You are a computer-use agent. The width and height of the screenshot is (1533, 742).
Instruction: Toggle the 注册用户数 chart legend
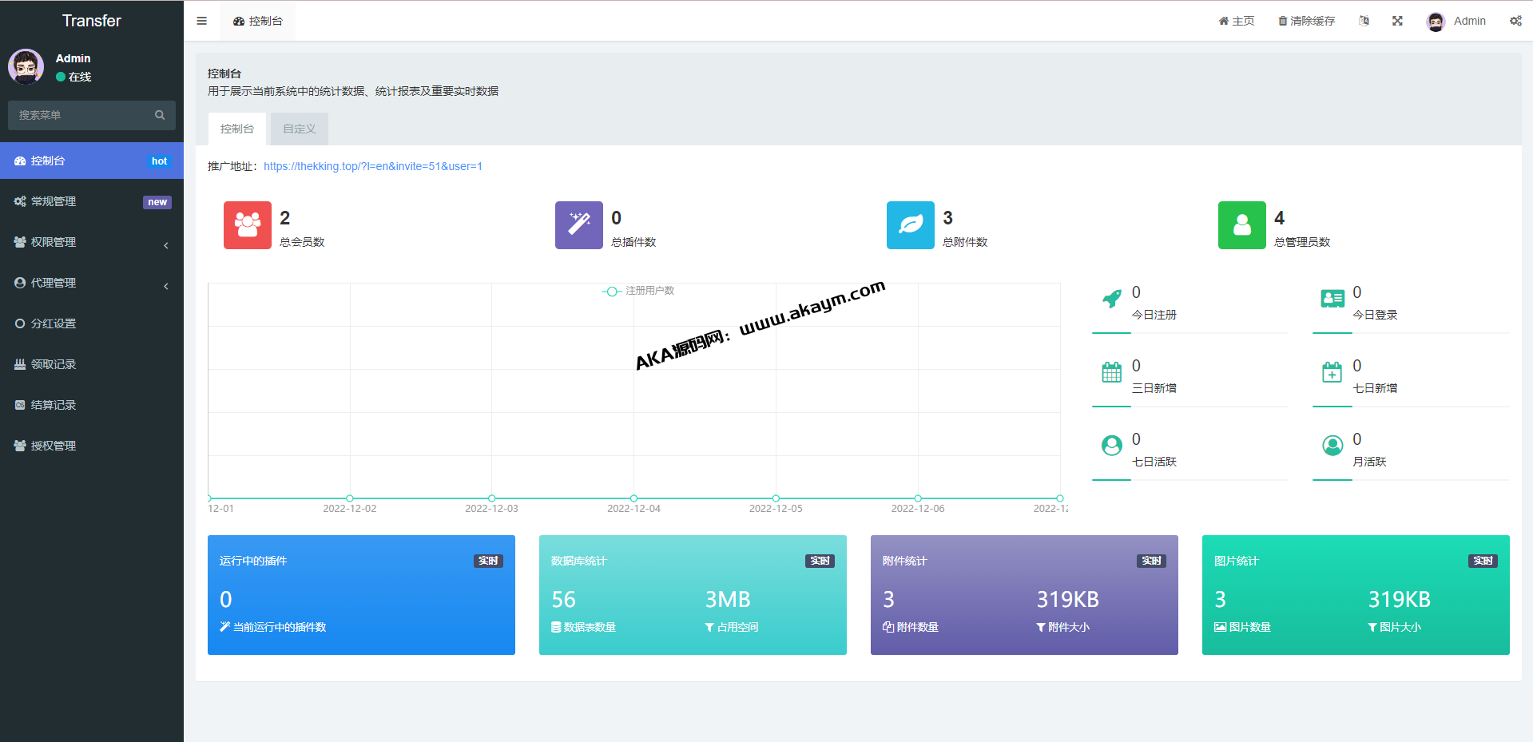(x=638, y=291)
